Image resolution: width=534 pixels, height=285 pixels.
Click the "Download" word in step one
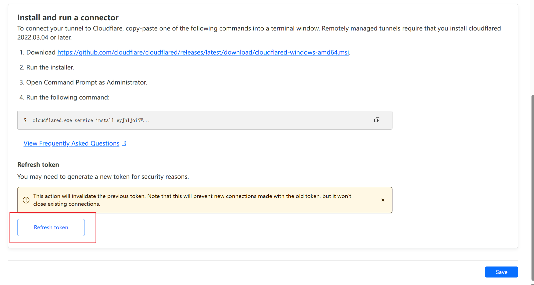41,52
